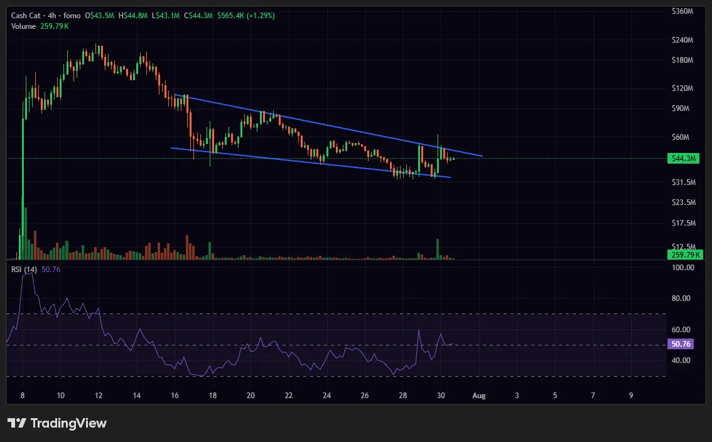This screenshot has width=712, height=442.
Task: Click the High value H$44.8M
Action: [133, 16]
